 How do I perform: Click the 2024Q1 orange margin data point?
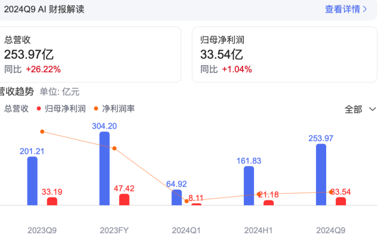pos(186,201)
